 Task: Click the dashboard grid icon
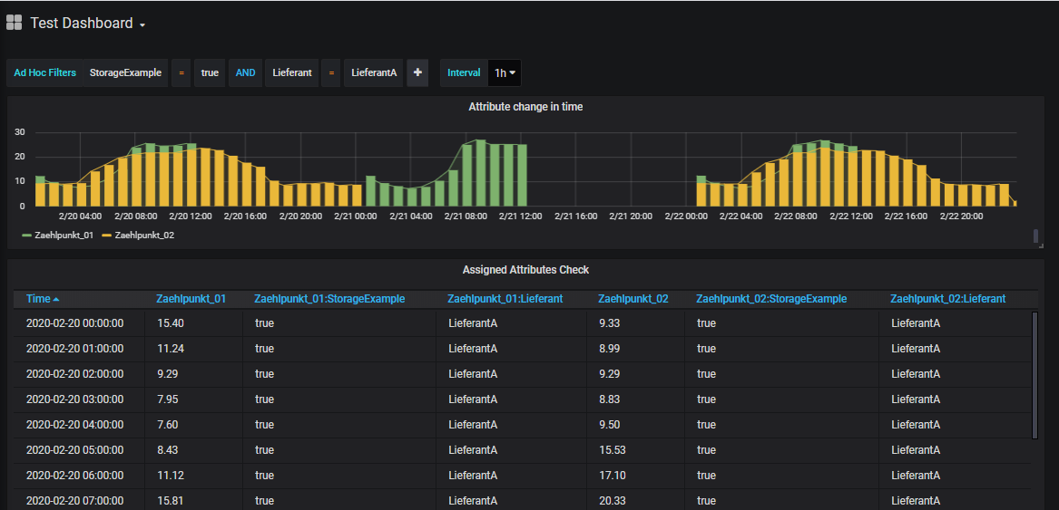(x=14, y=23)
